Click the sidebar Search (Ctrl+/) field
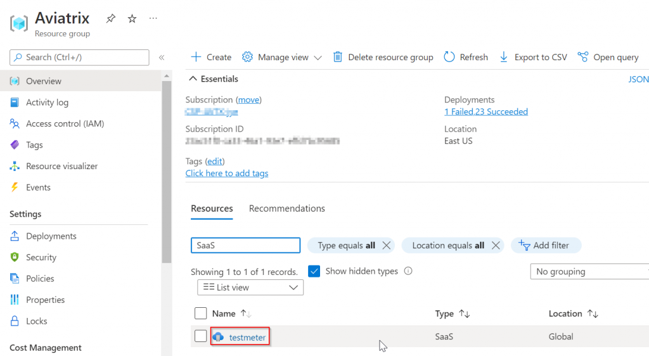This screenshot has height=356, width=649. click(x=79, y=58)
